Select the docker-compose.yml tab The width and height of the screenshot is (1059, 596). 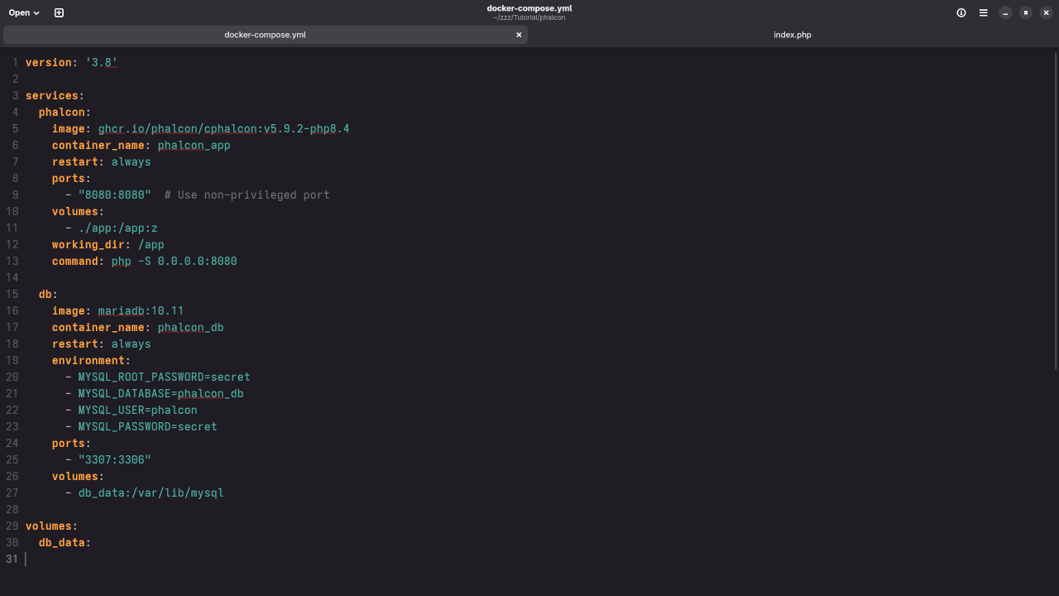click(265, 35)
